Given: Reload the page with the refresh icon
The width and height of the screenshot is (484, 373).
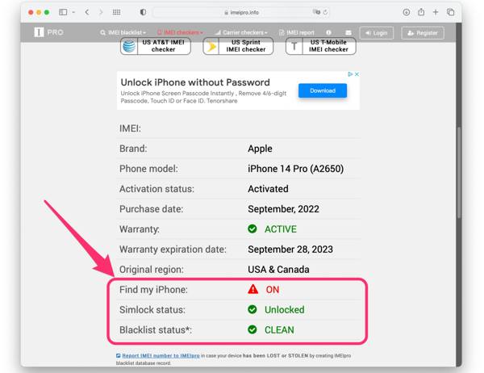Looking at the screenshot, I should click(325, 12).
